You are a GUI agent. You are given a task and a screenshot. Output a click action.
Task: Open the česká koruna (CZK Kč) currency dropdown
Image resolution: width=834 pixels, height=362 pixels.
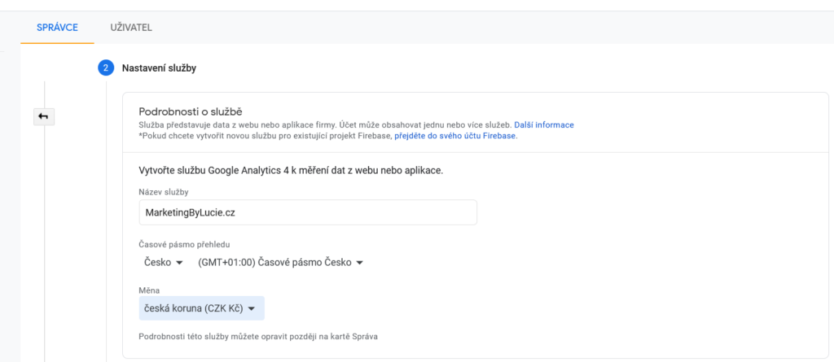coord(202,308)
